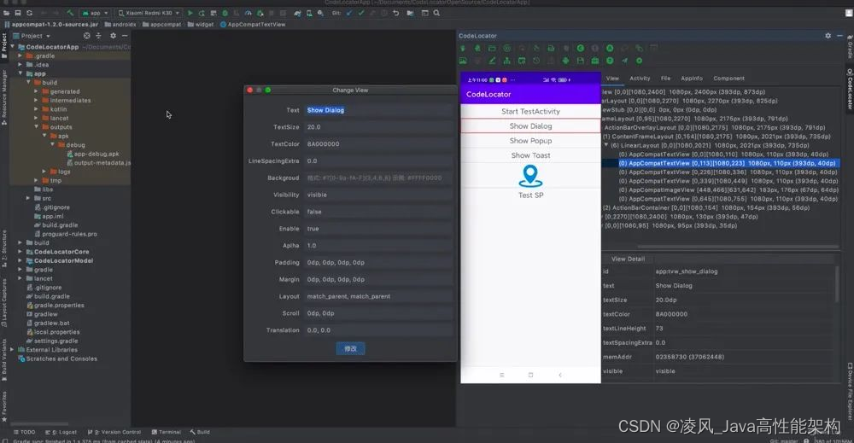Open the Version Control tool window
The height and width of the screenshot is (443, 854).
(x=114, y=432)
